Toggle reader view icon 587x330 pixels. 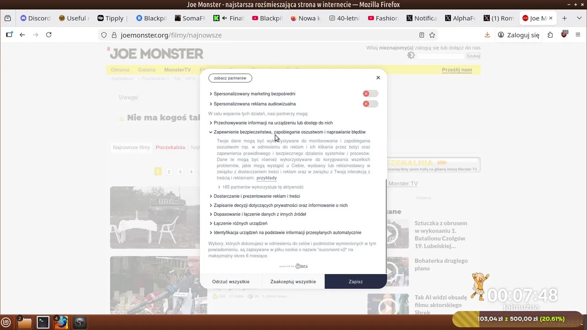tap(421, 35)
